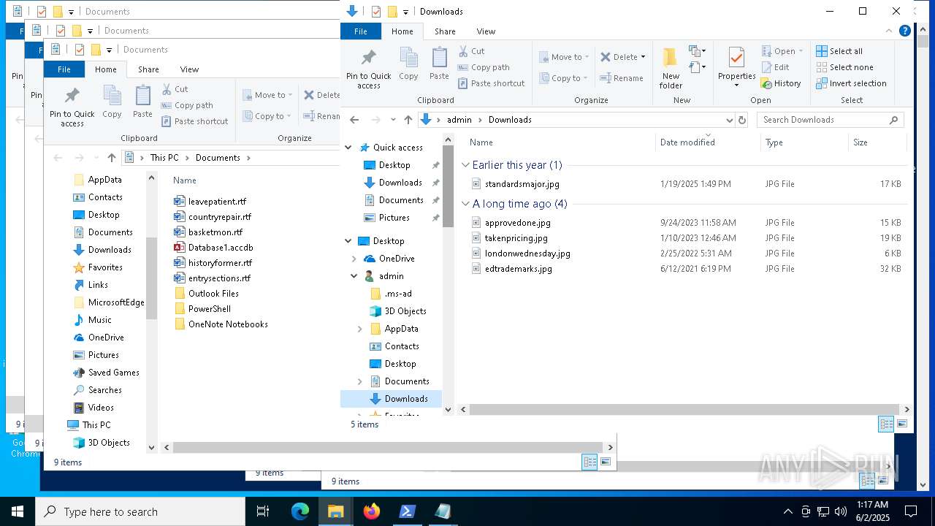This screenshot has height=526, width=935.
Task: Collapse the admin tree node
Action: coord(354,276)
